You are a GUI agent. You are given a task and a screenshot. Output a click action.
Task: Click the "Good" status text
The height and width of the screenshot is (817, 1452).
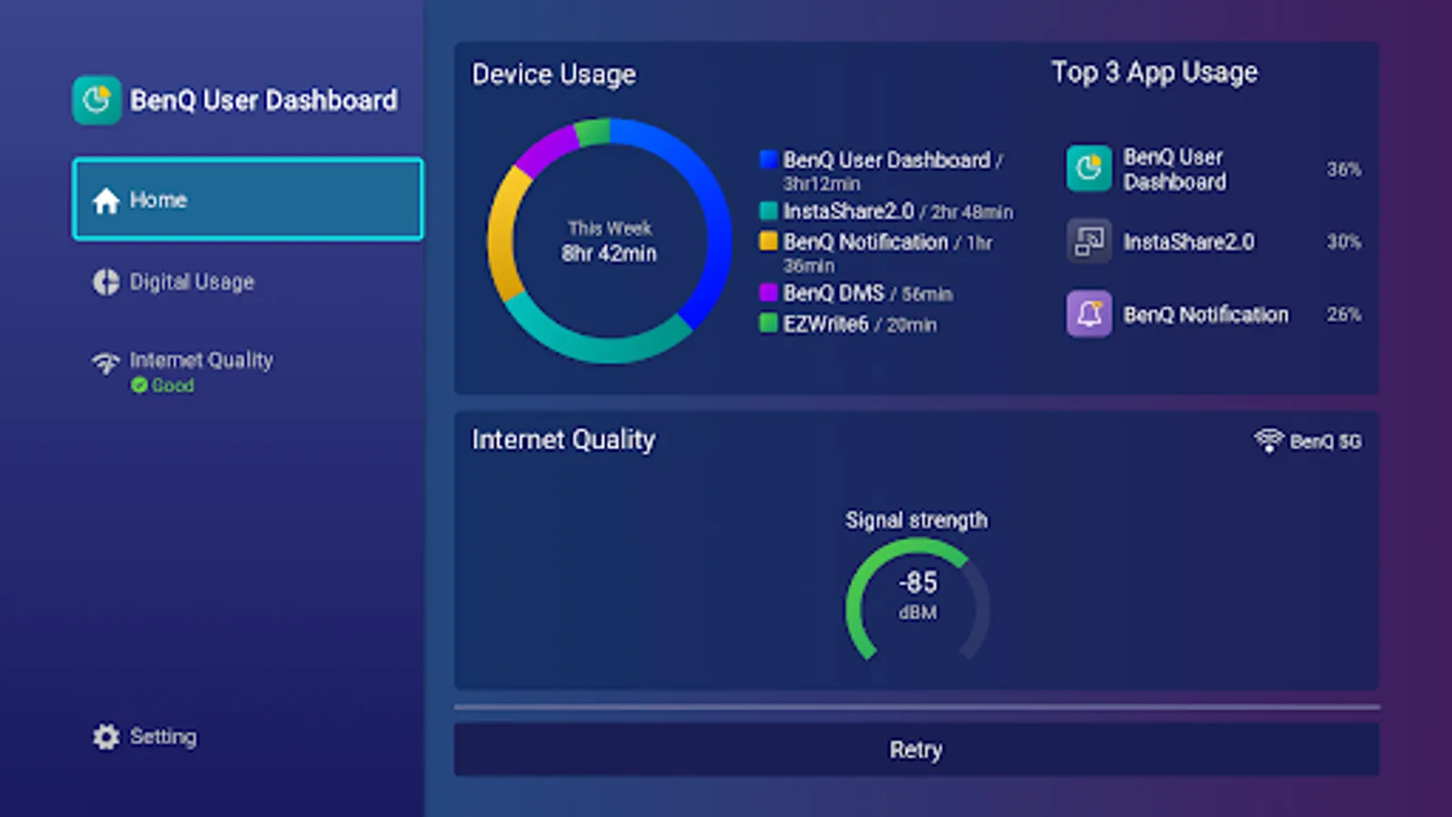point(172,386)
